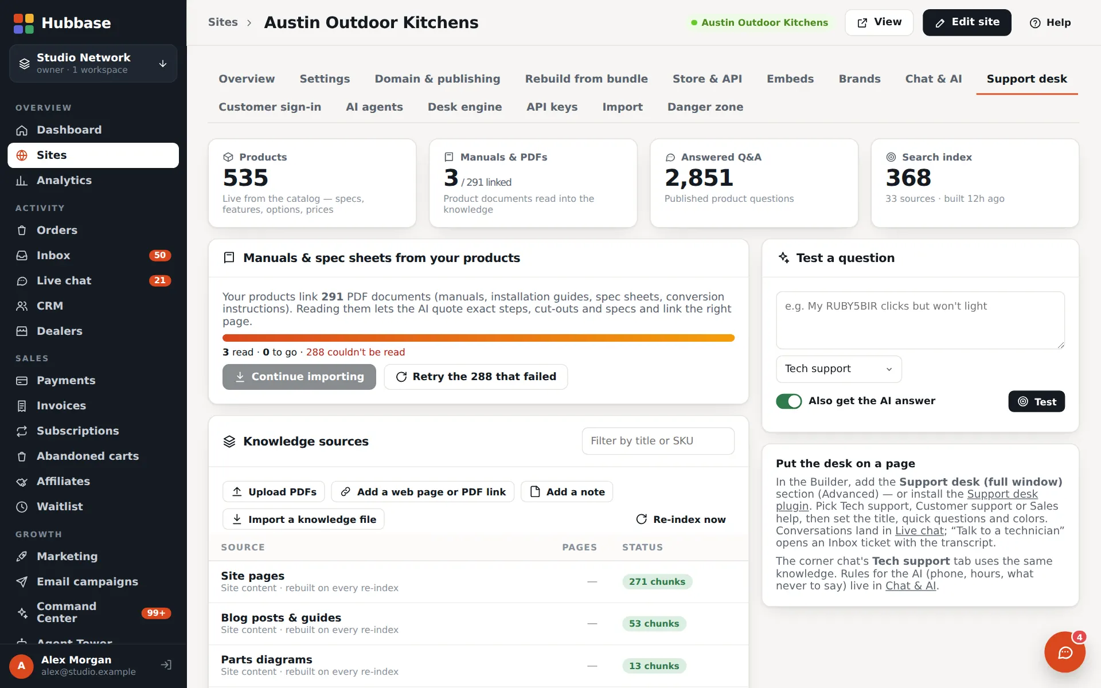The width and height of the screenshot is (1101, 688).
Task: Click the Orders bag icon
Action: (x=22, y=230)
